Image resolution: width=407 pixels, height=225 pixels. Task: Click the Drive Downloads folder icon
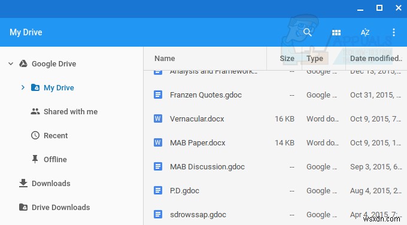click(23, 207)
